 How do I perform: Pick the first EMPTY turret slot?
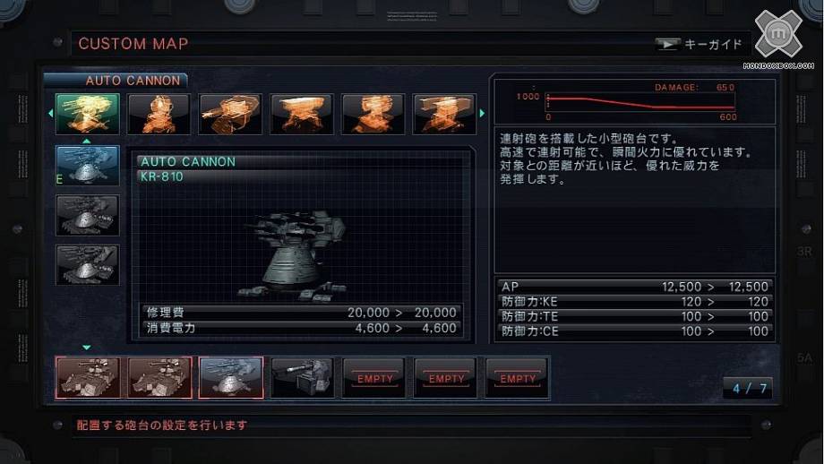point(373,377)
